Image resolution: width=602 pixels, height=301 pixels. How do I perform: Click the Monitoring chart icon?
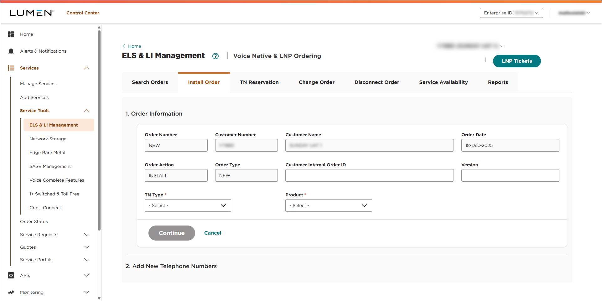(11, 292)
